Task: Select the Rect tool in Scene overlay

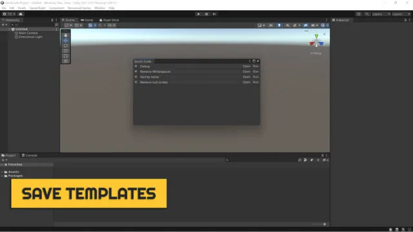Action: (66, 56)
